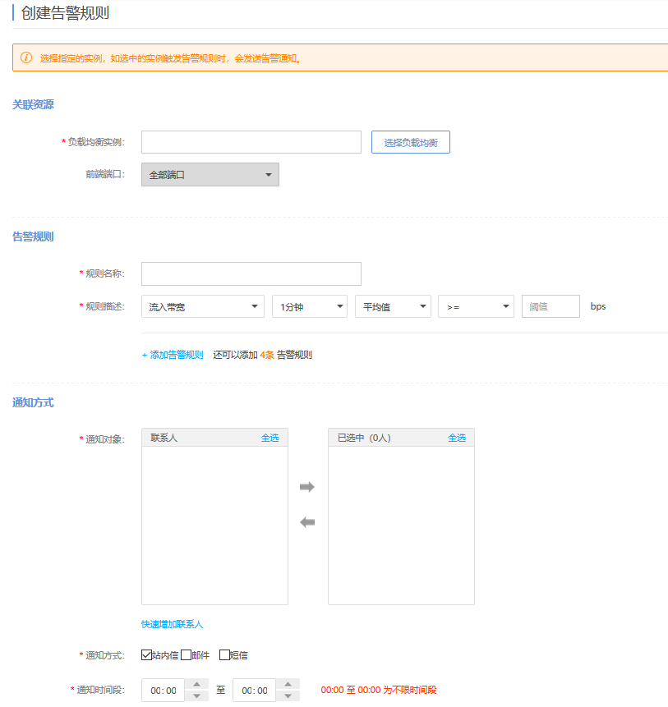Expand the 平均值 statistic dropdown

point(393,306)
